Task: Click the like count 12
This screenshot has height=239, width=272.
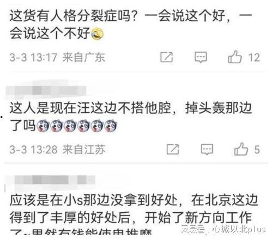Action: (254, 58)
